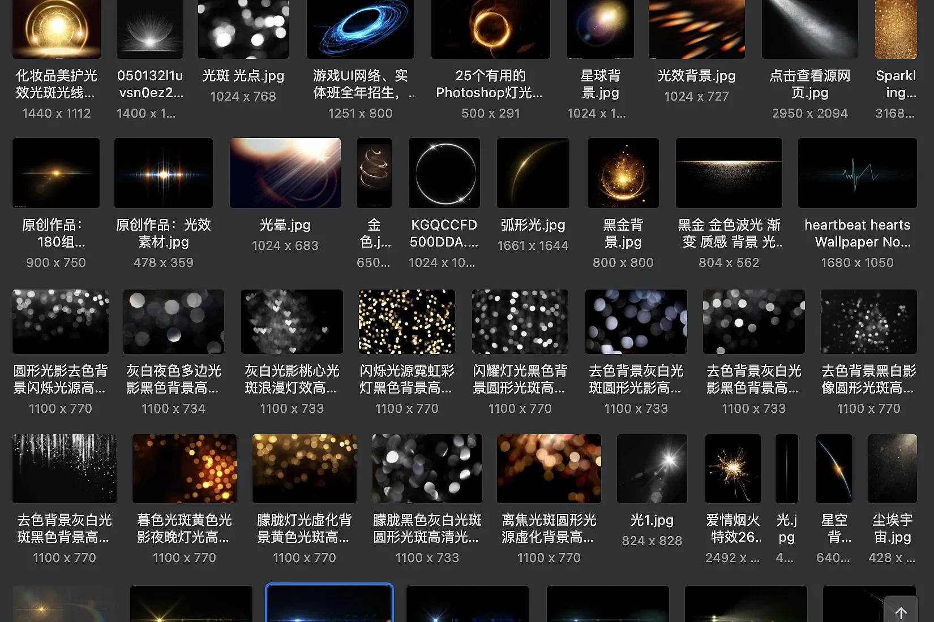Open the 点击查看源网页.jpg thumbnail
This screenshot has height=622, width=934.
click(x=810, y=29)
